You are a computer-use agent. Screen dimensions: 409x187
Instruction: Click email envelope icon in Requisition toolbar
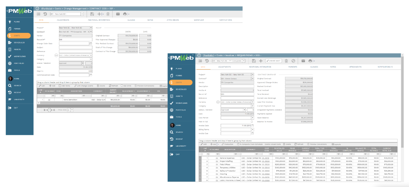click(303, 61)
